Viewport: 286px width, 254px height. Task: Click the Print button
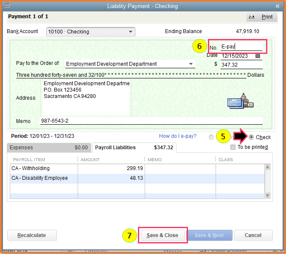pyautogui.click(x=262, y=17)
